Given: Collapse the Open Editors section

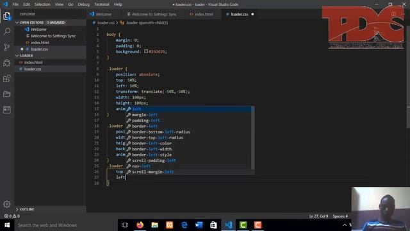Looking at the screenshot, I should [x=17, y=23].
